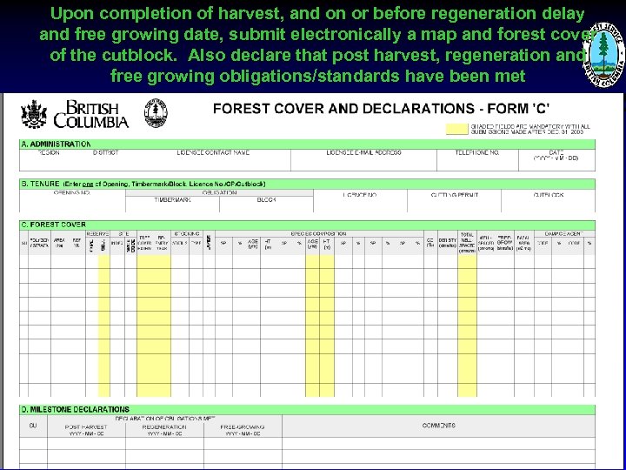Click the Block field under Obligation
Image resolution: width=626 pixels, height=470 pixels.
[x=266, y=205]
